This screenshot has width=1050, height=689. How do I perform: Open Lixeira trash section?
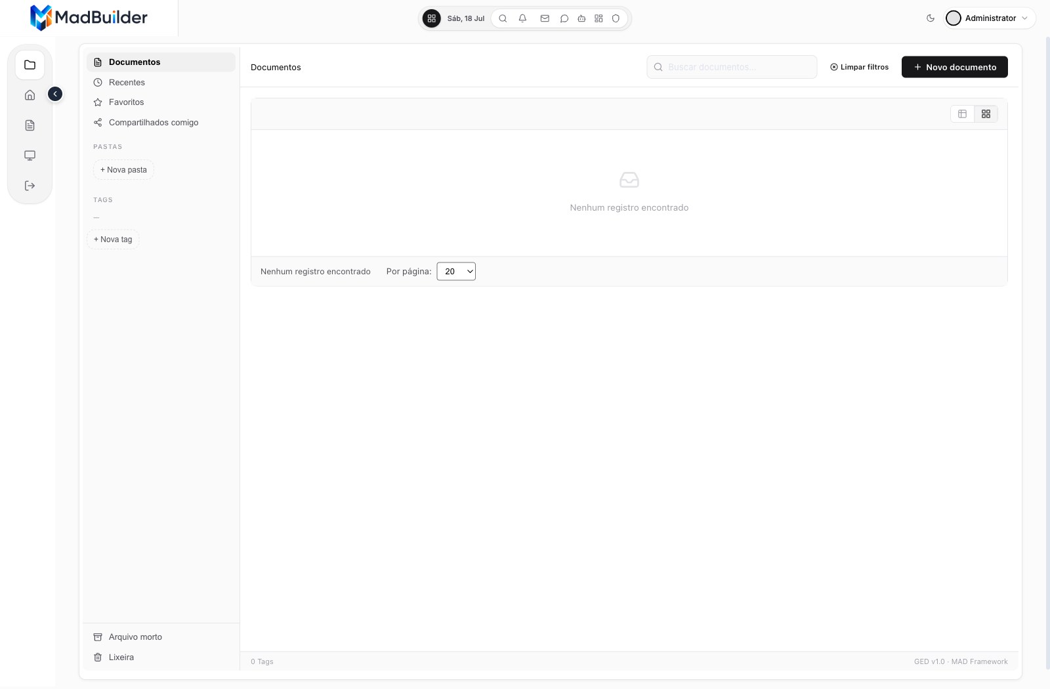click(x=161, y=658)
